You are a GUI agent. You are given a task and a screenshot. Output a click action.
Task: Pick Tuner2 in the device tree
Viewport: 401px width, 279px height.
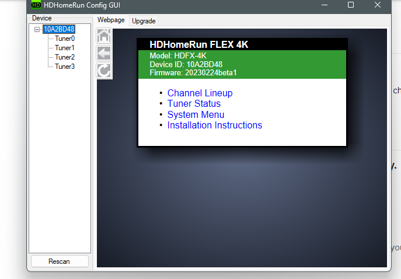tap(64, 57)
